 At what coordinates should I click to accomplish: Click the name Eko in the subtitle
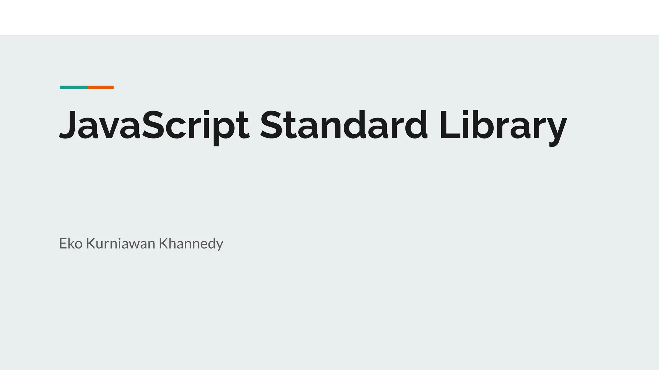71,243
